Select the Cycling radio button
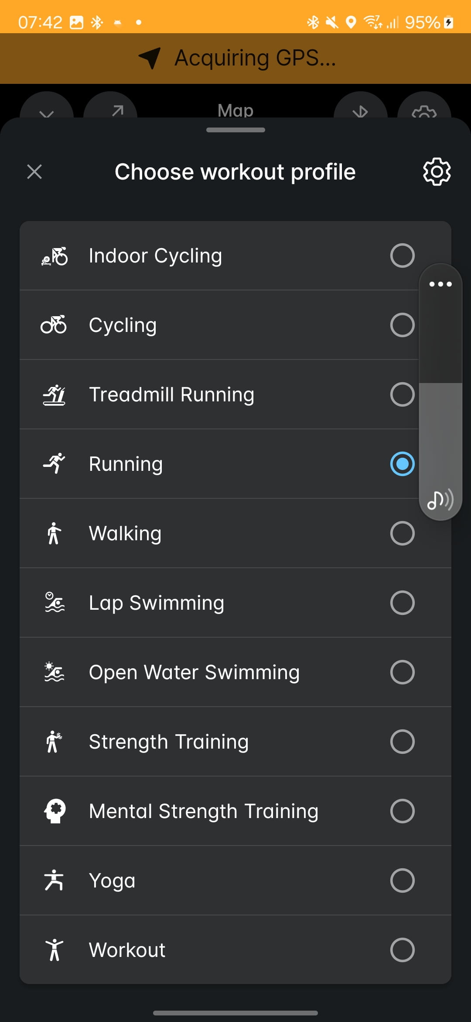The width and height of the screenshot is (471, 1022). pos(402,325)
